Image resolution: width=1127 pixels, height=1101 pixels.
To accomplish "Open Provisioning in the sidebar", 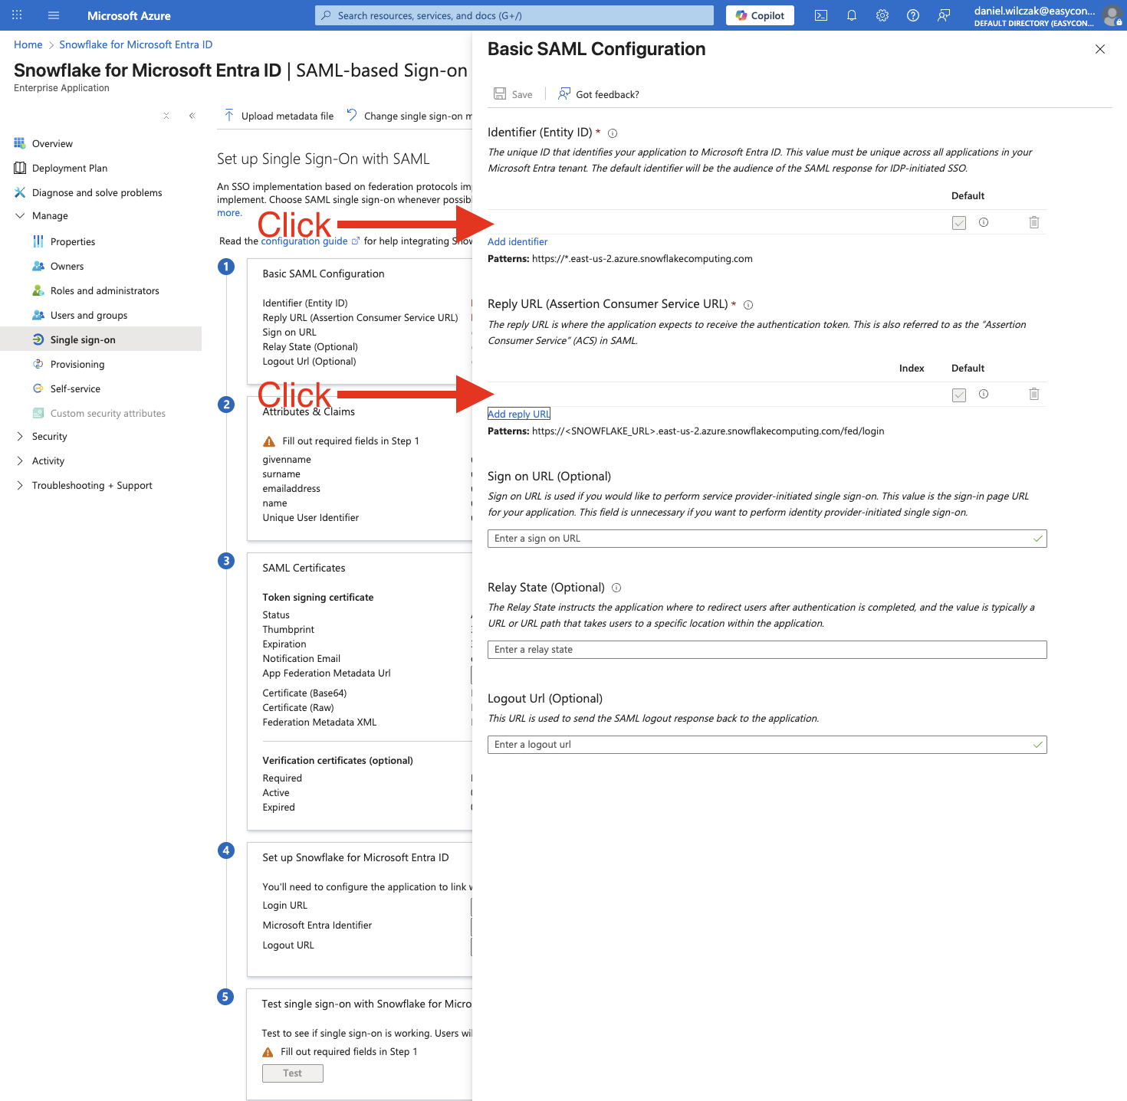I will coord(77,365).
